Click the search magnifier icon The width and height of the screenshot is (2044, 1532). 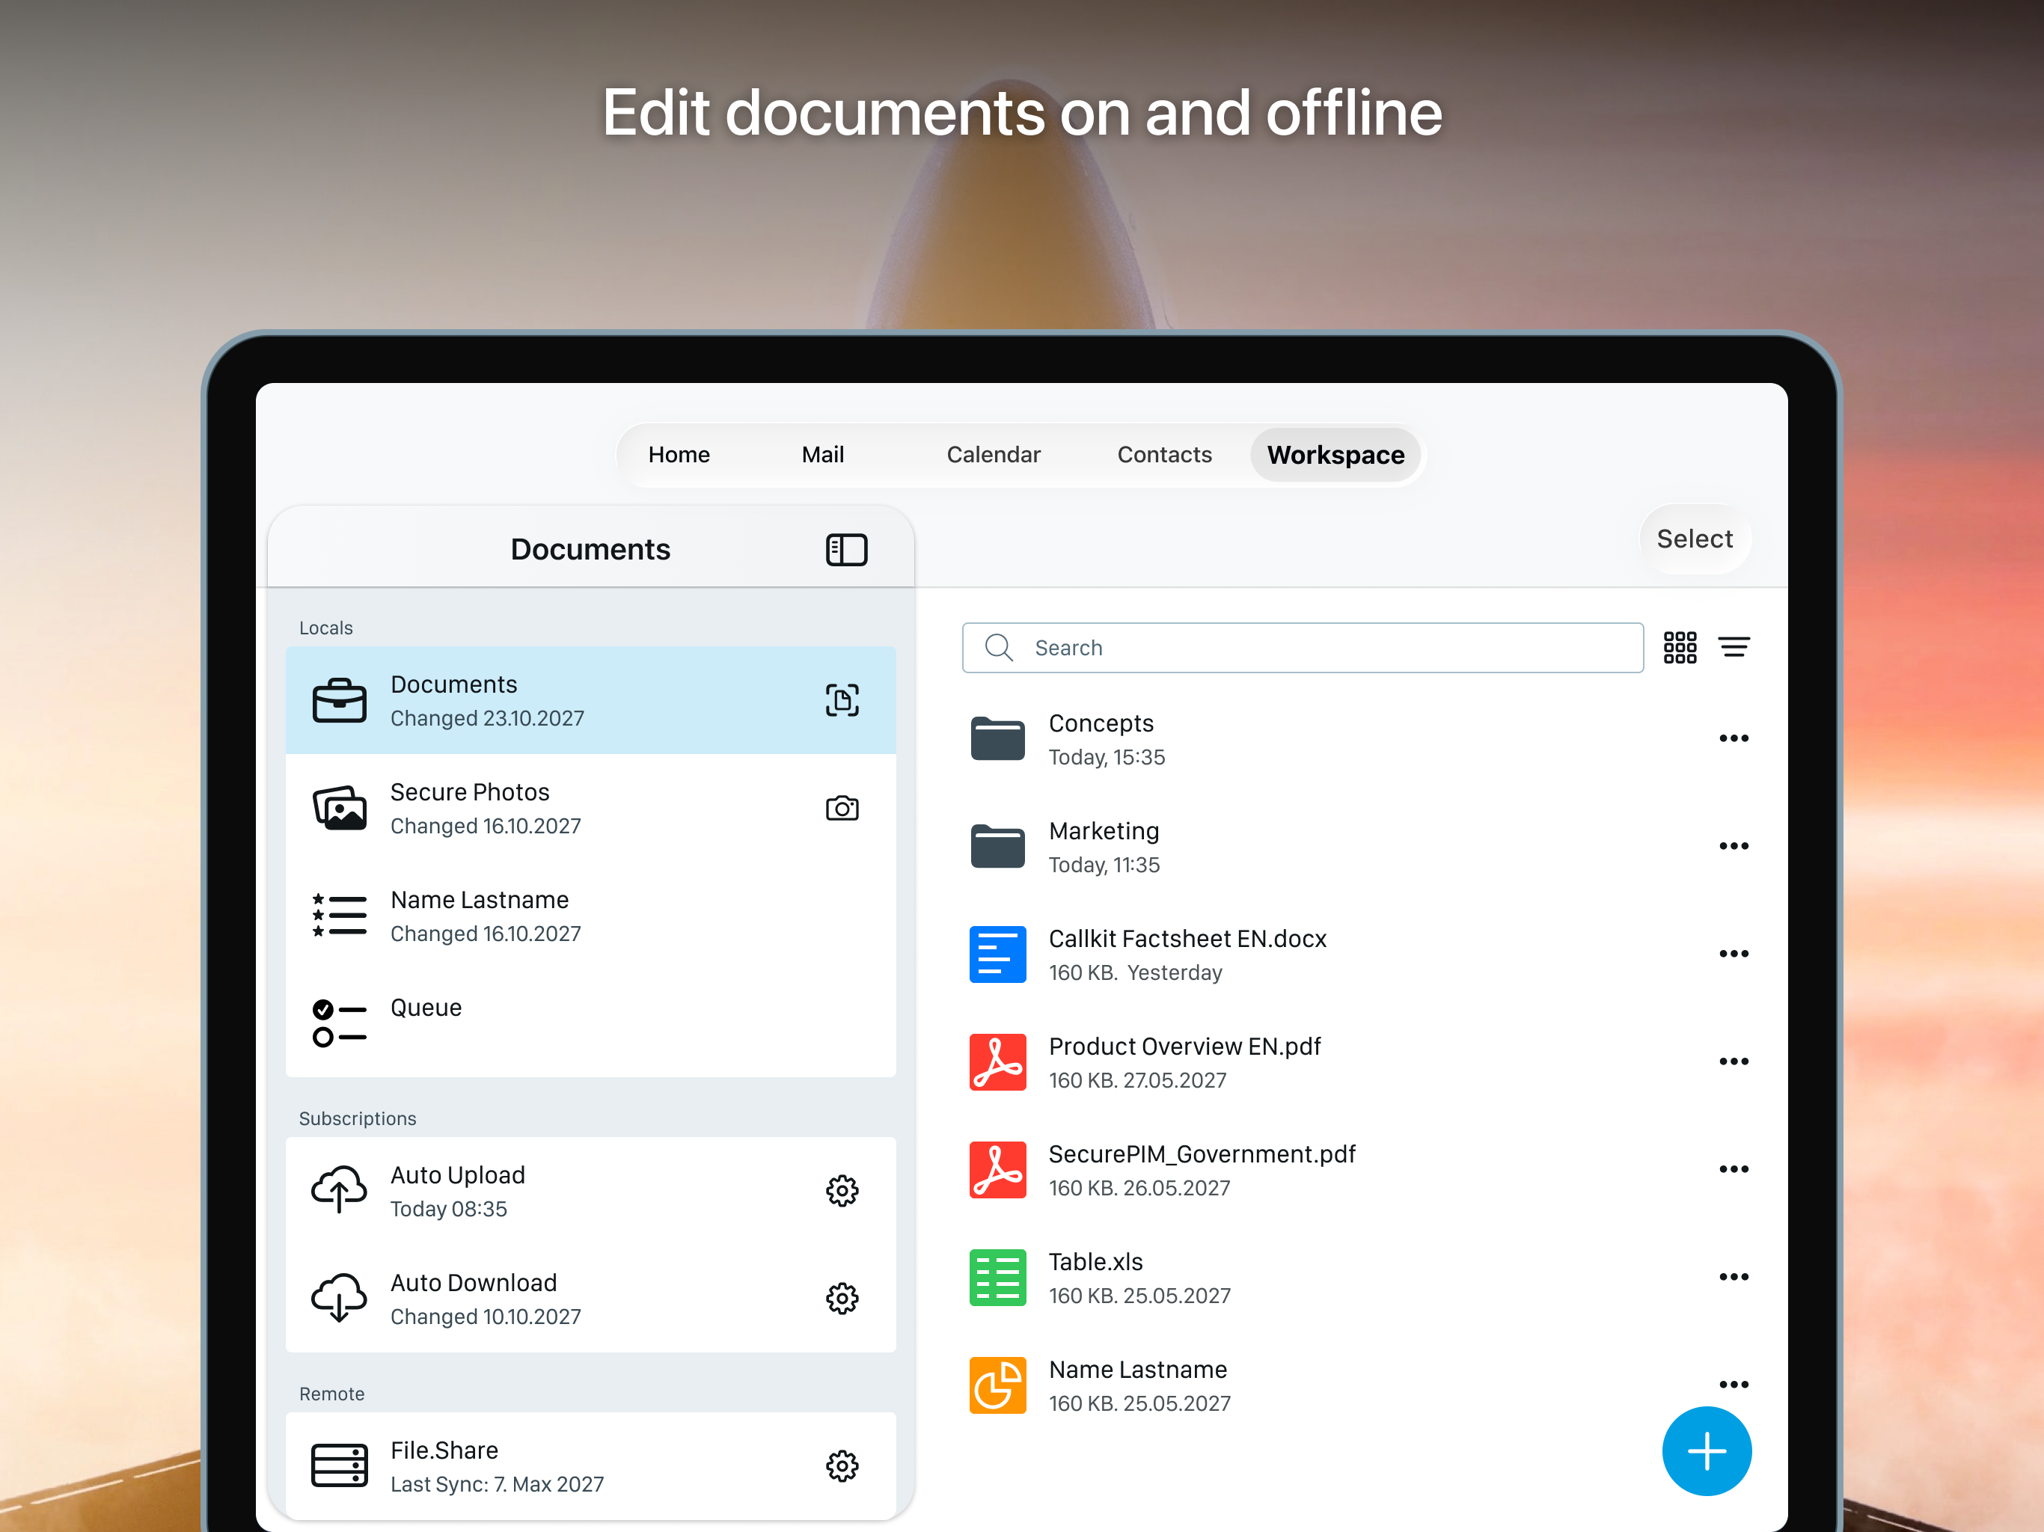tap(999, 648)
